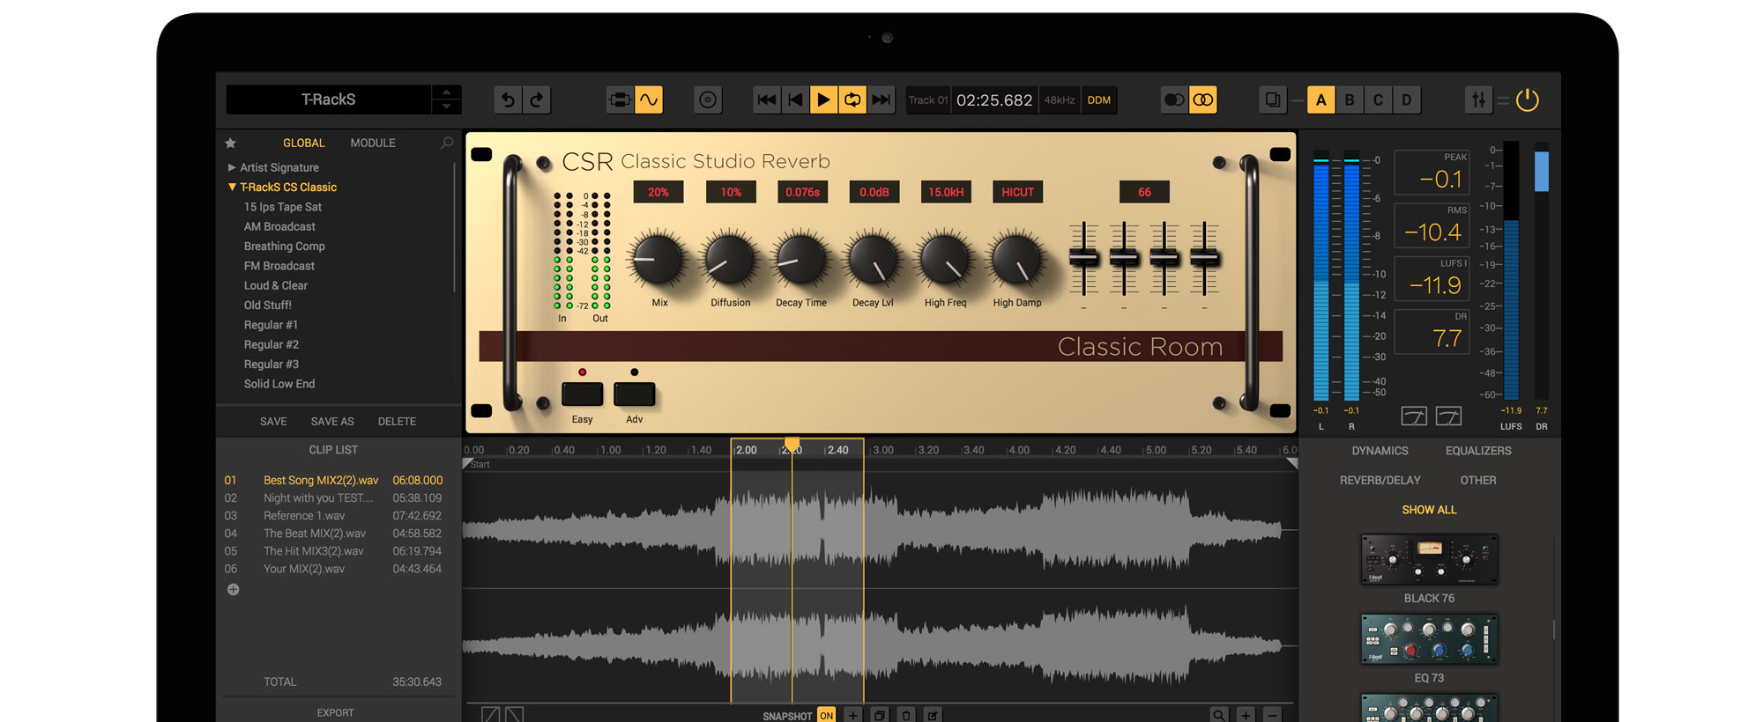Select the Solid Low End preset
Viewport: 1763px width, 722px height.
279,384
